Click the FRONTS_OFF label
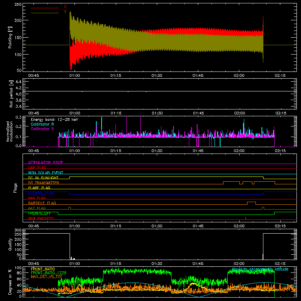The height and width of the screenshot is (301, 301). tap(40, 213)
